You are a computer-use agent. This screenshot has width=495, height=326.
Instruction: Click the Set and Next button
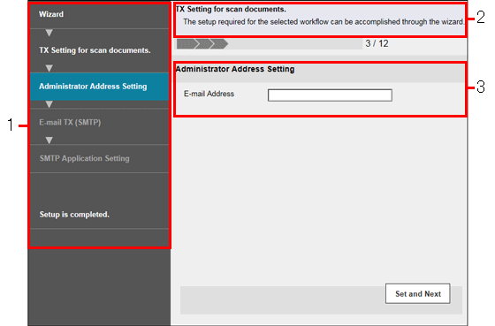(417, 293)
